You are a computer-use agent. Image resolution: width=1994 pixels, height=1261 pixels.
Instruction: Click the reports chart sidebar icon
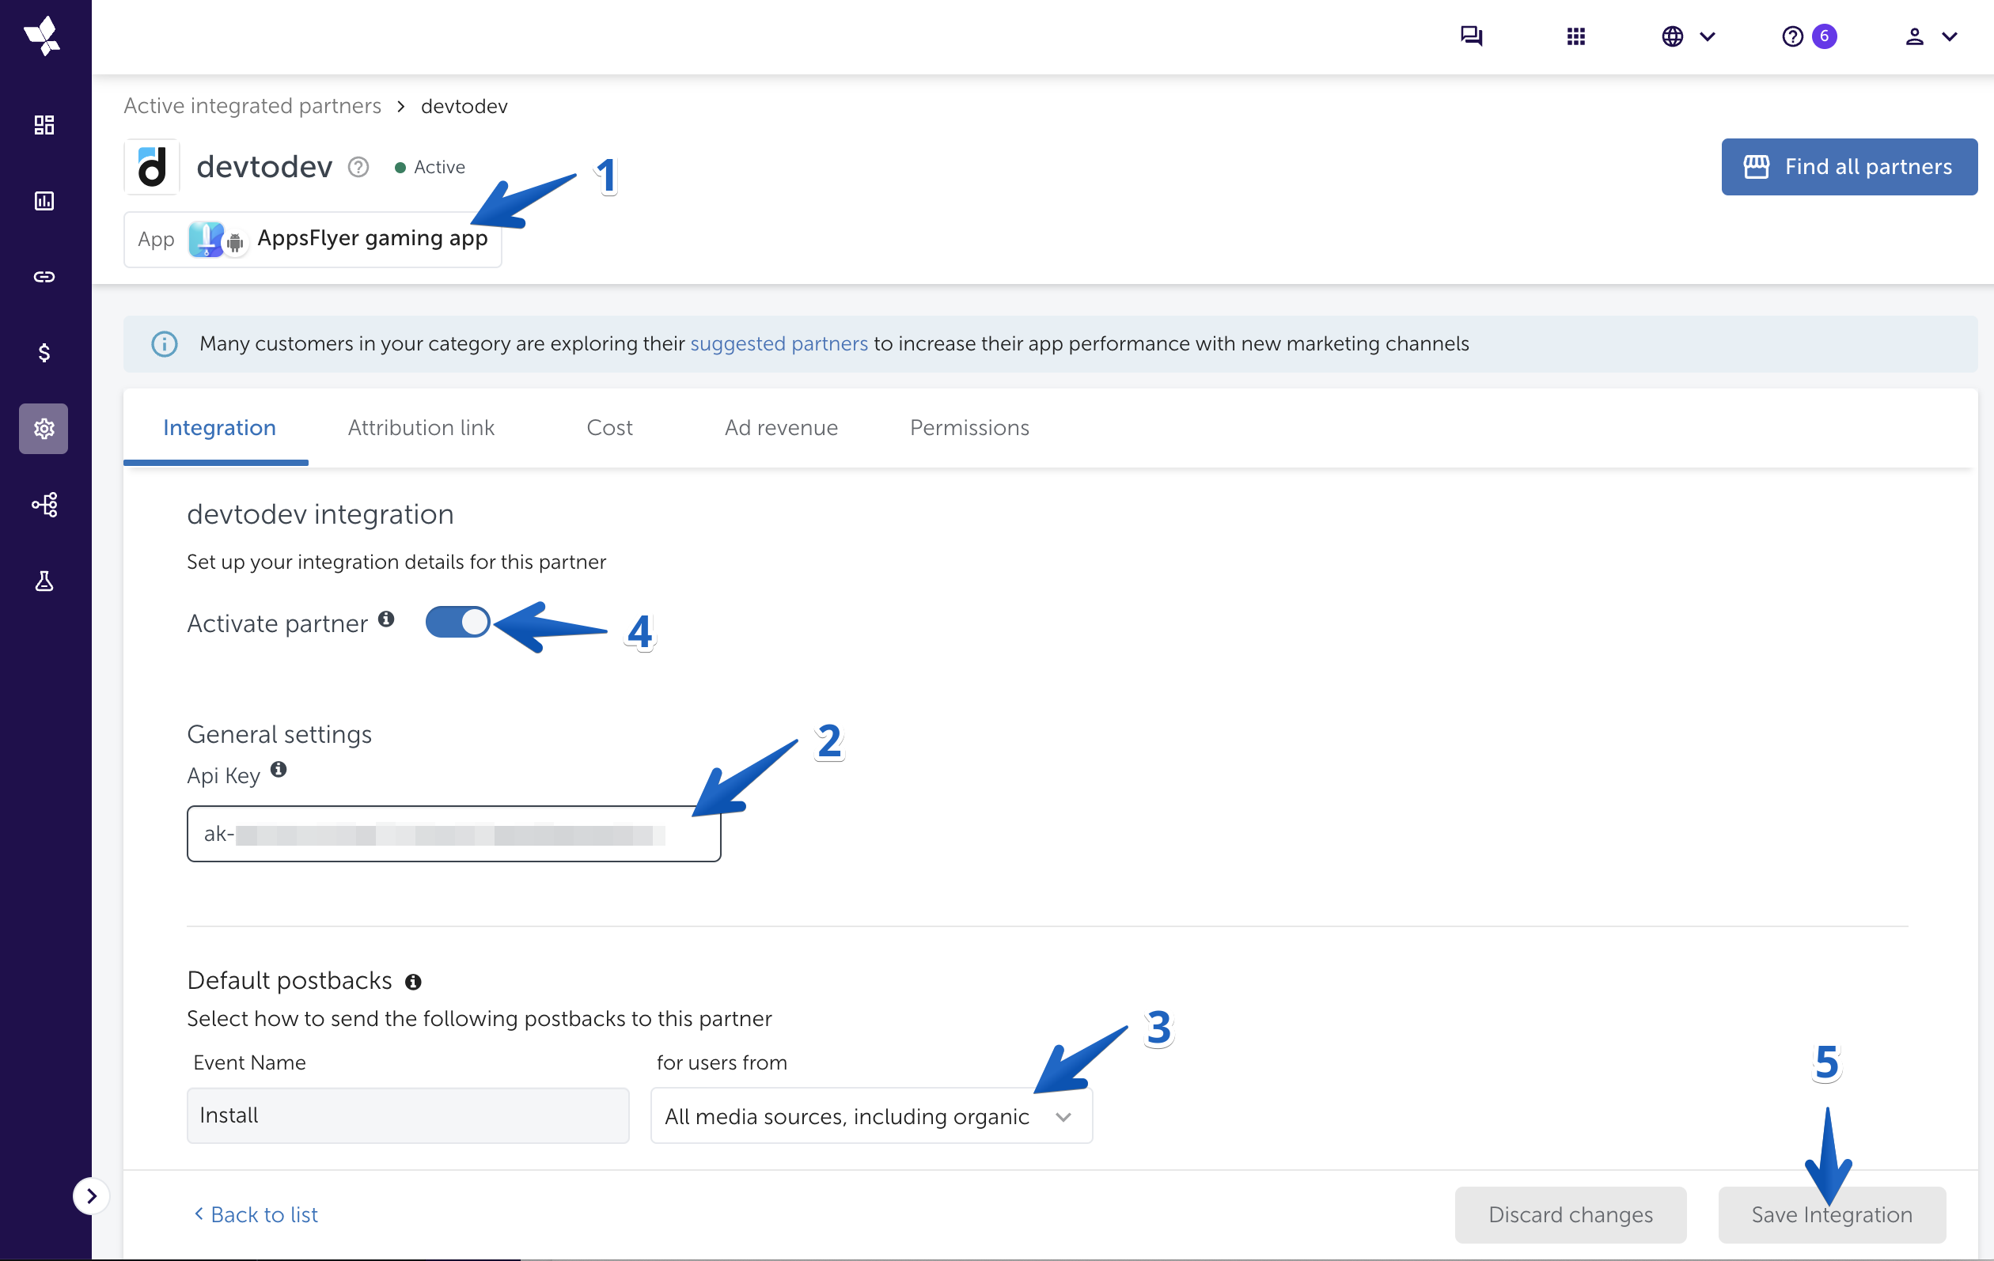coord(44,201)
